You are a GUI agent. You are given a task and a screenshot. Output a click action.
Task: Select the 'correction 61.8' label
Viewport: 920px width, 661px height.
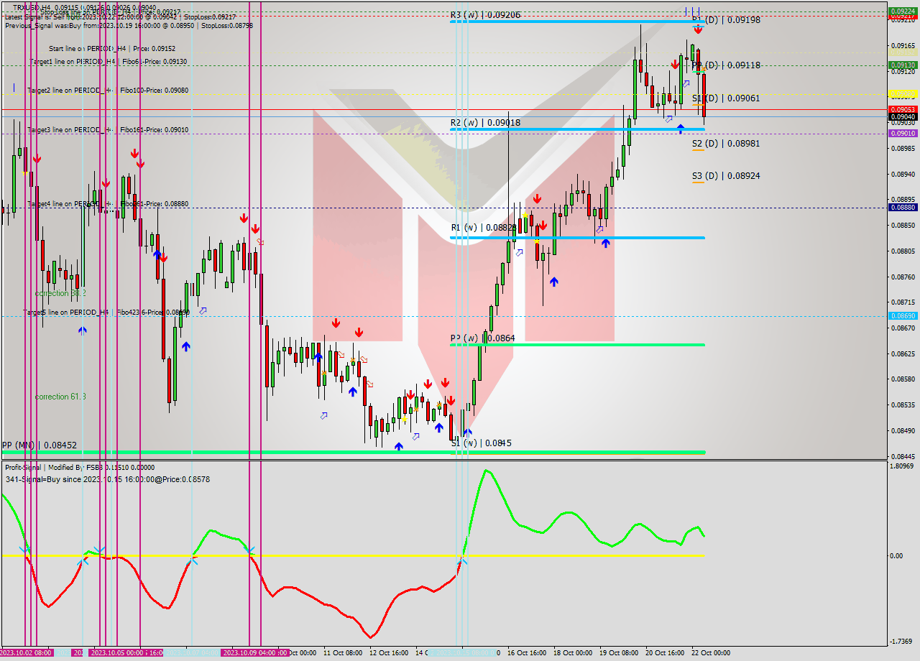(60, 397)
